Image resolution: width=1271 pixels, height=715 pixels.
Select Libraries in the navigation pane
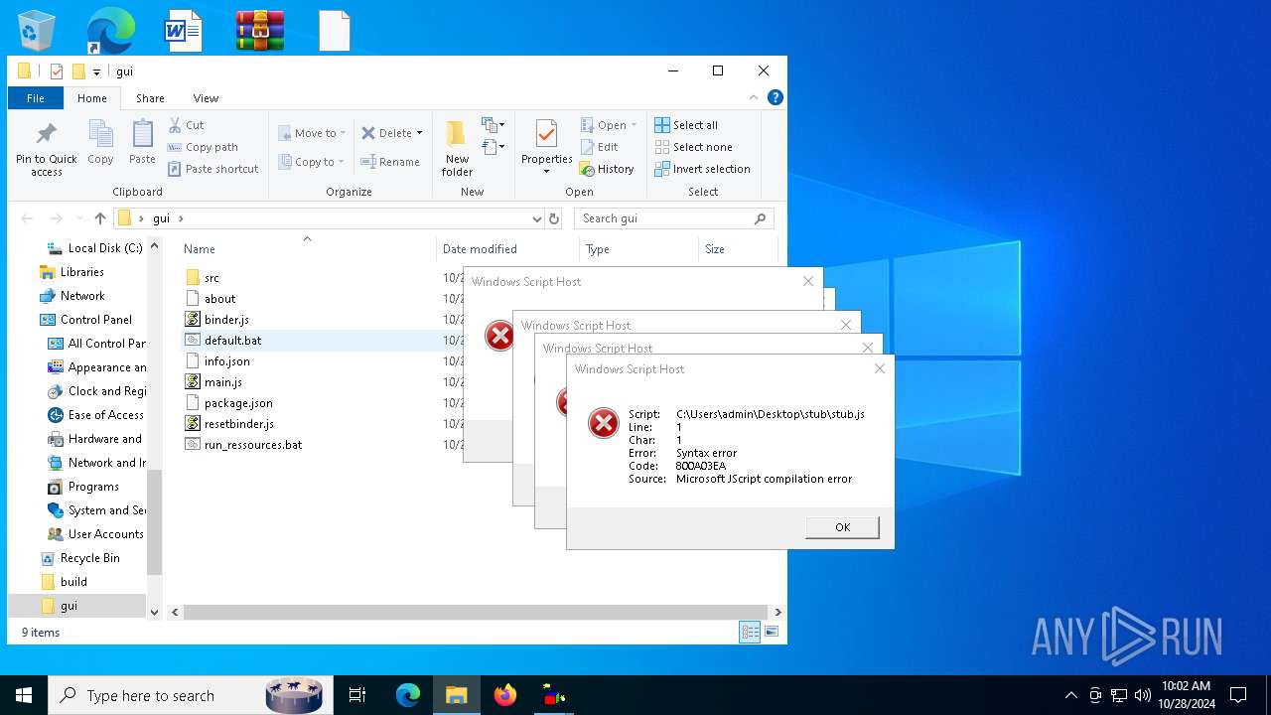pyautogui.click(x=81, y=272)
